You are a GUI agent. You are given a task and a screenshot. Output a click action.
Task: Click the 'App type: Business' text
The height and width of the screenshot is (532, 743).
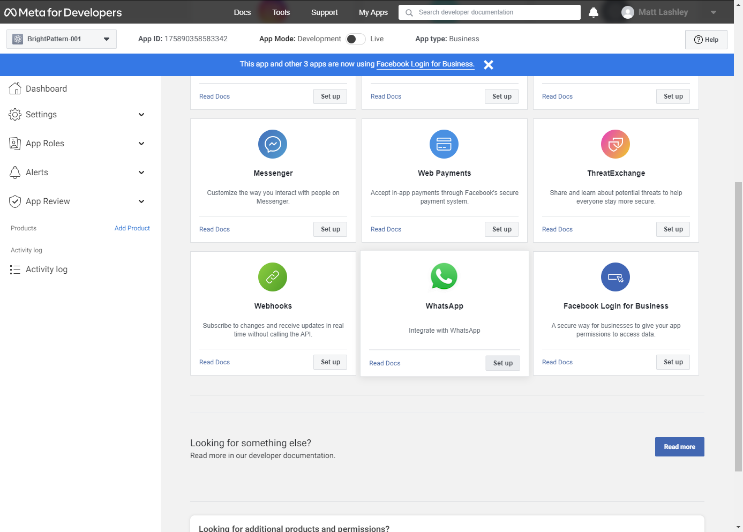pos(447,39)
